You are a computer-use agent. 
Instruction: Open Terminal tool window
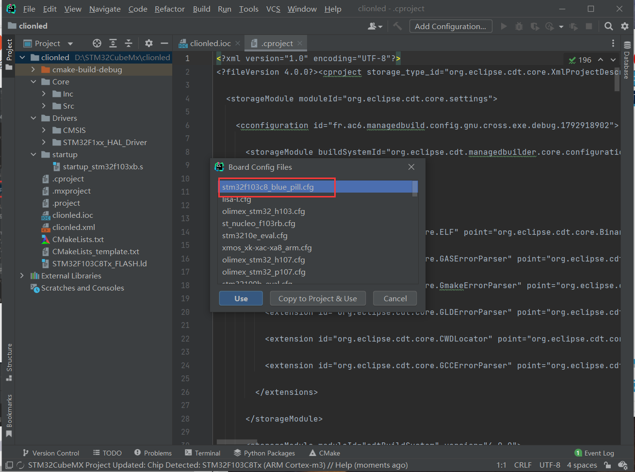tap(203, 453)
